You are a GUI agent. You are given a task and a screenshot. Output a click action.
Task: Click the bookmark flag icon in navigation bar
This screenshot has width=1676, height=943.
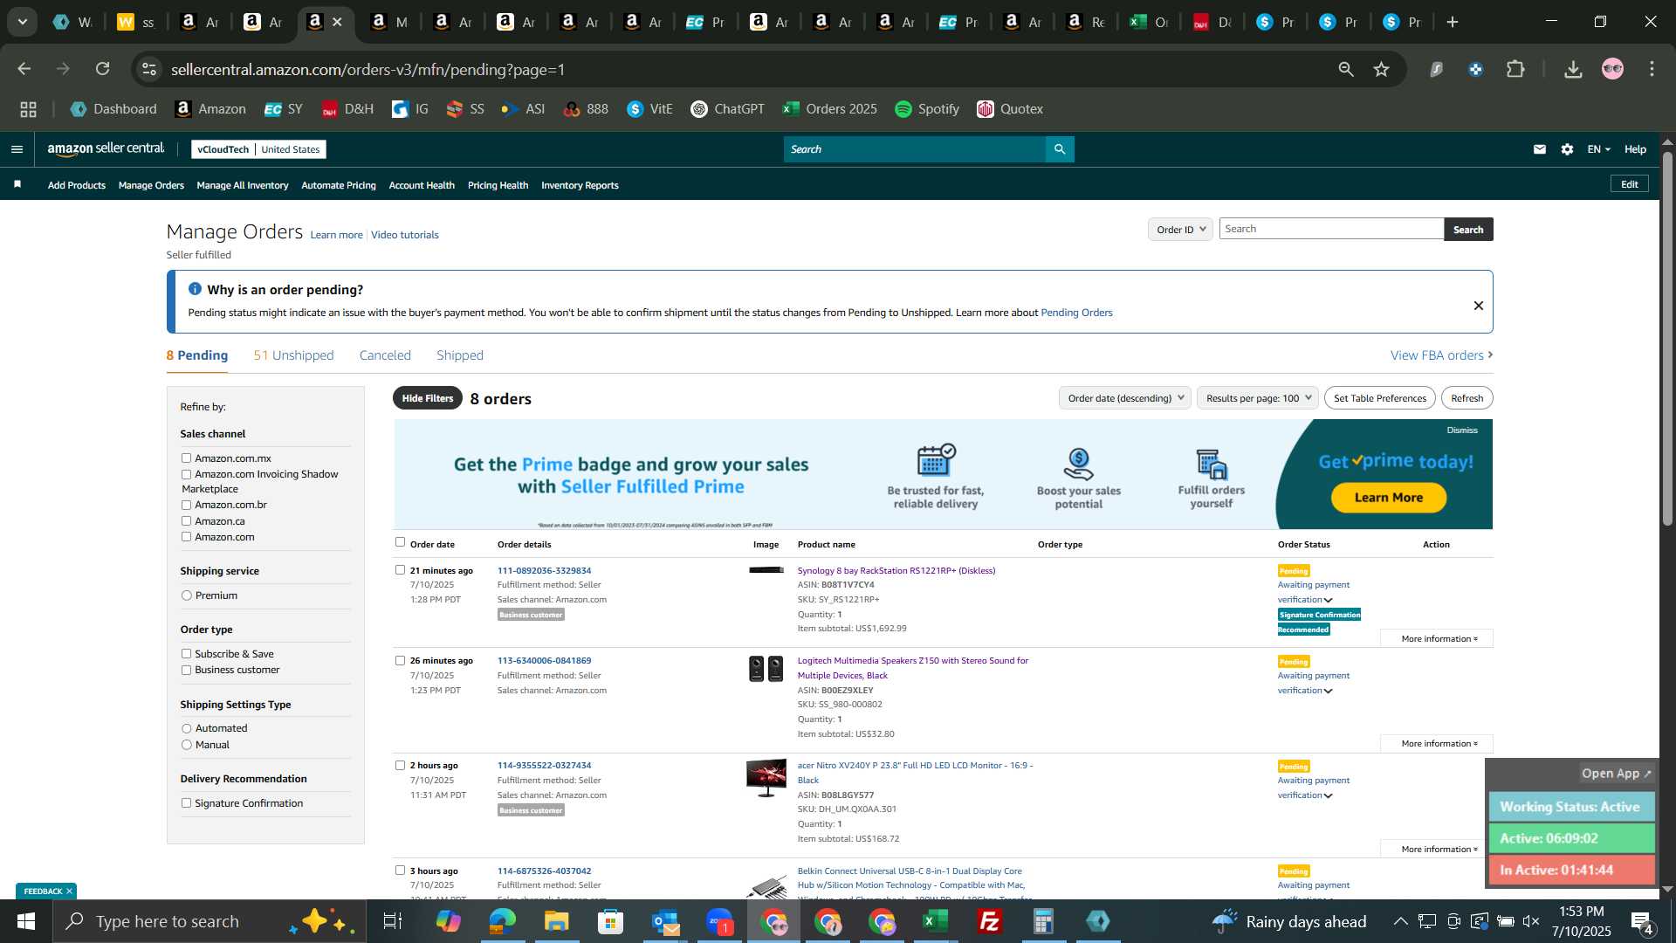[17, 184]
